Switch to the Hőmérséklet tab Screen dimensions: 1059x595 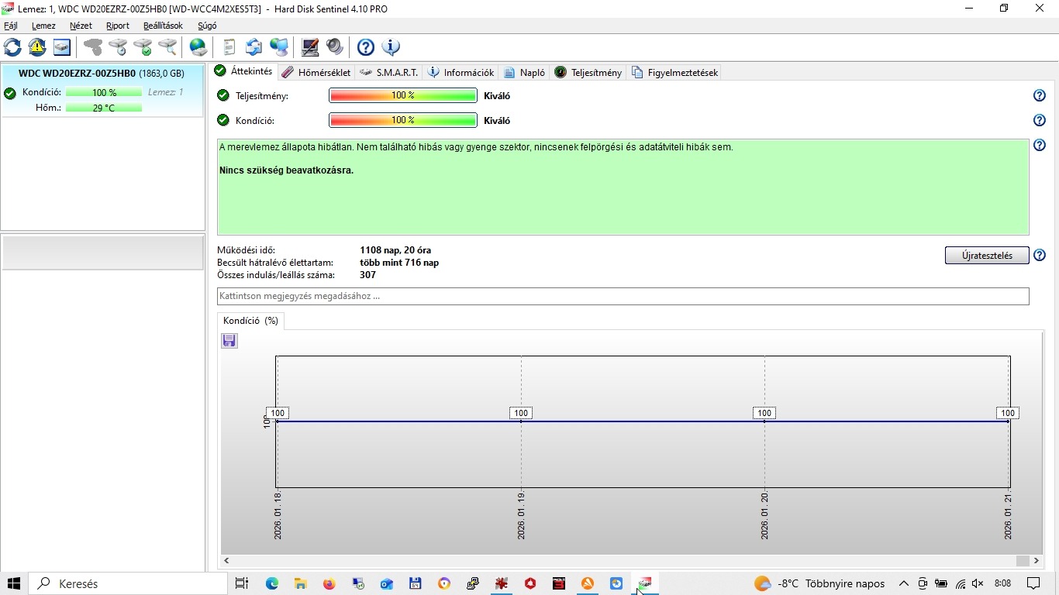tap(316, 72)
